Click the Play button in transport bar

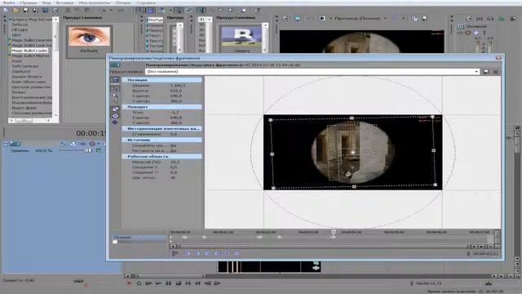(158, 283)
